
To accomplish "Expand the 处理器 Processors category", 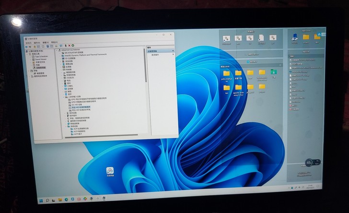I will click(x=60, y=67).
